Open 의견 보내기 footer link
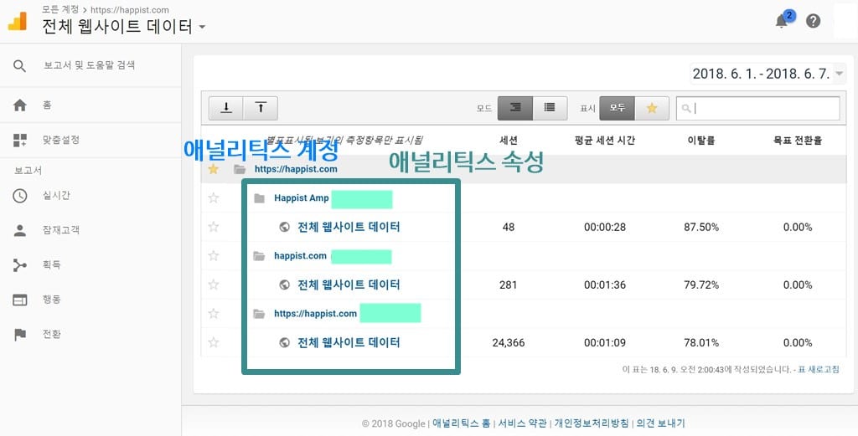The image size is (858, 436). 660,423
